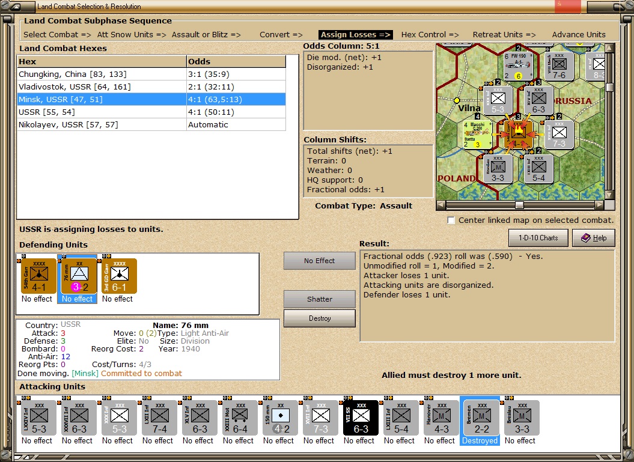Select the Breslau 3-3 attacking unit

coord(522,418)
